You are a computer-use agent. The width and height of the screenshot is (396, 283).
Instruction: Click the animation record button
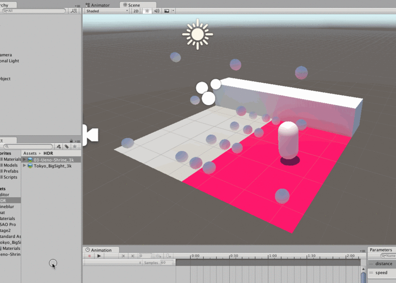90,256
